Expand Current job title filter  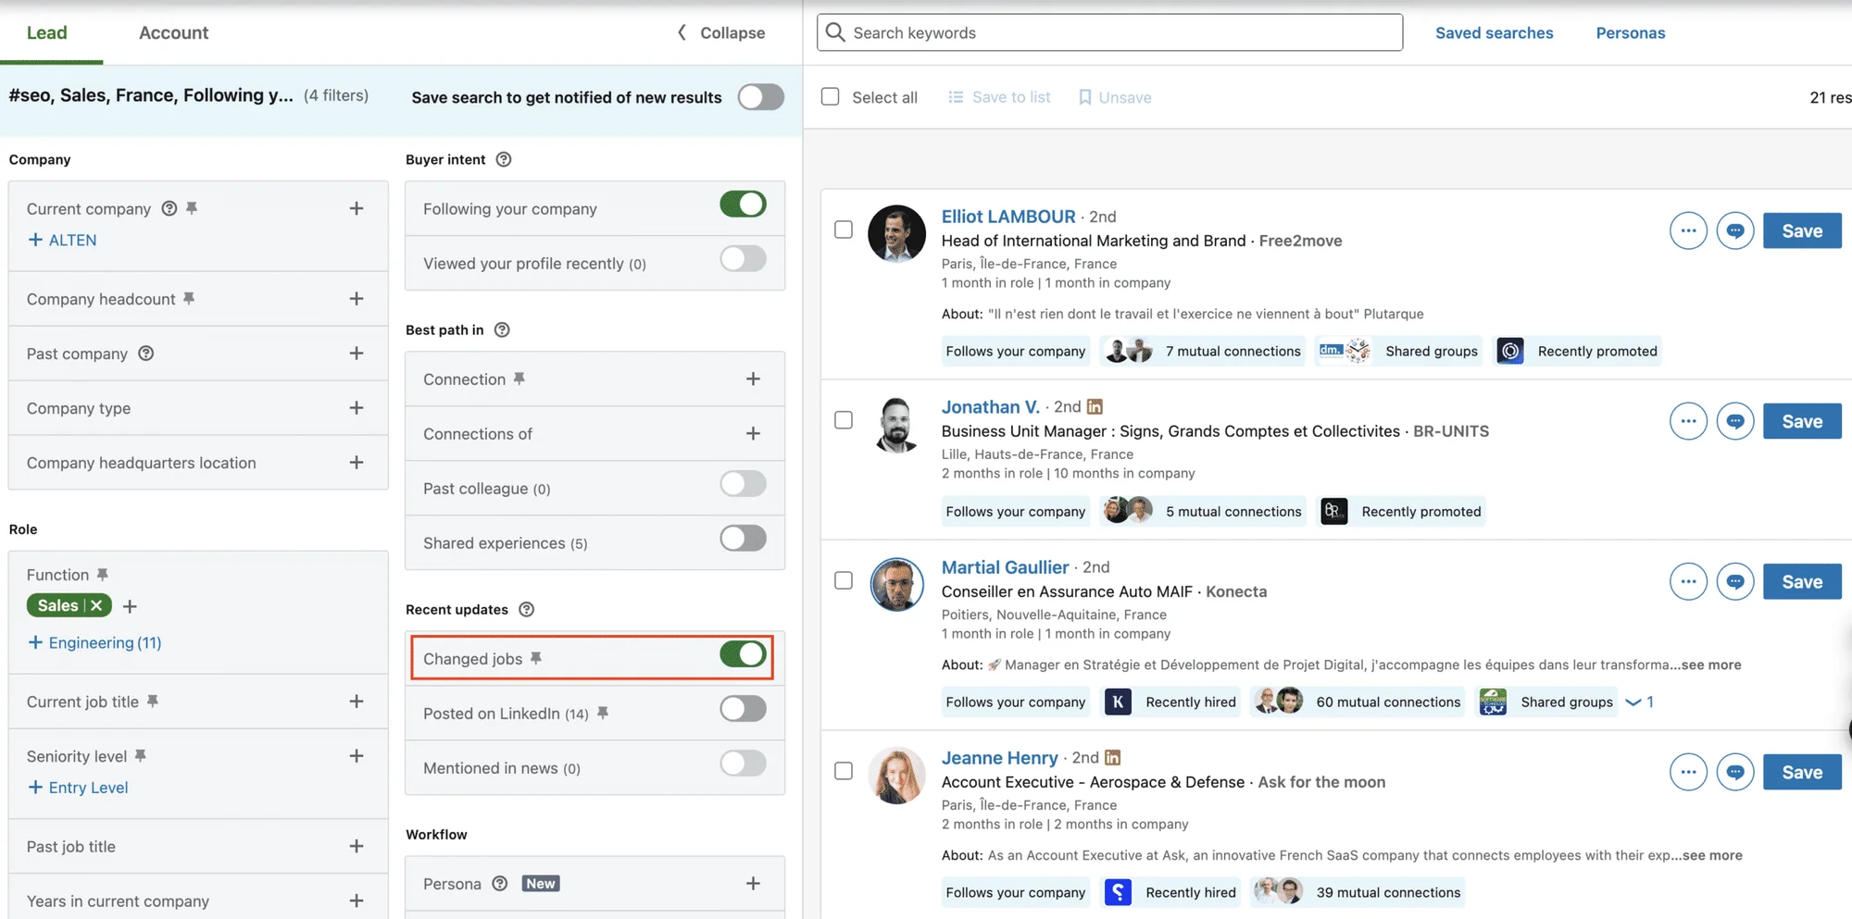[357, 702]
